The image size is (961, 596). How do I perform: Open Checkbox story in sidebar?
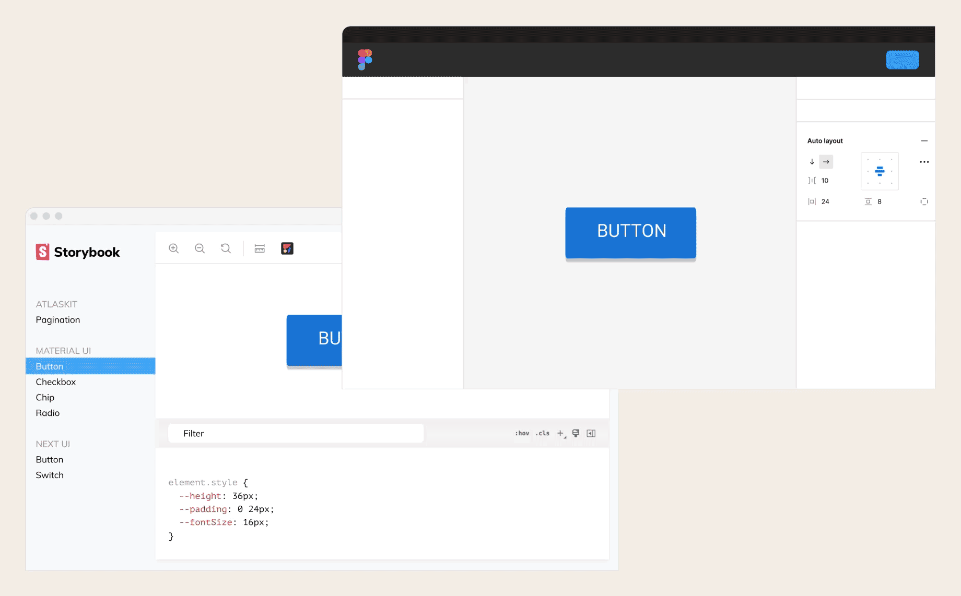point(56,382)
